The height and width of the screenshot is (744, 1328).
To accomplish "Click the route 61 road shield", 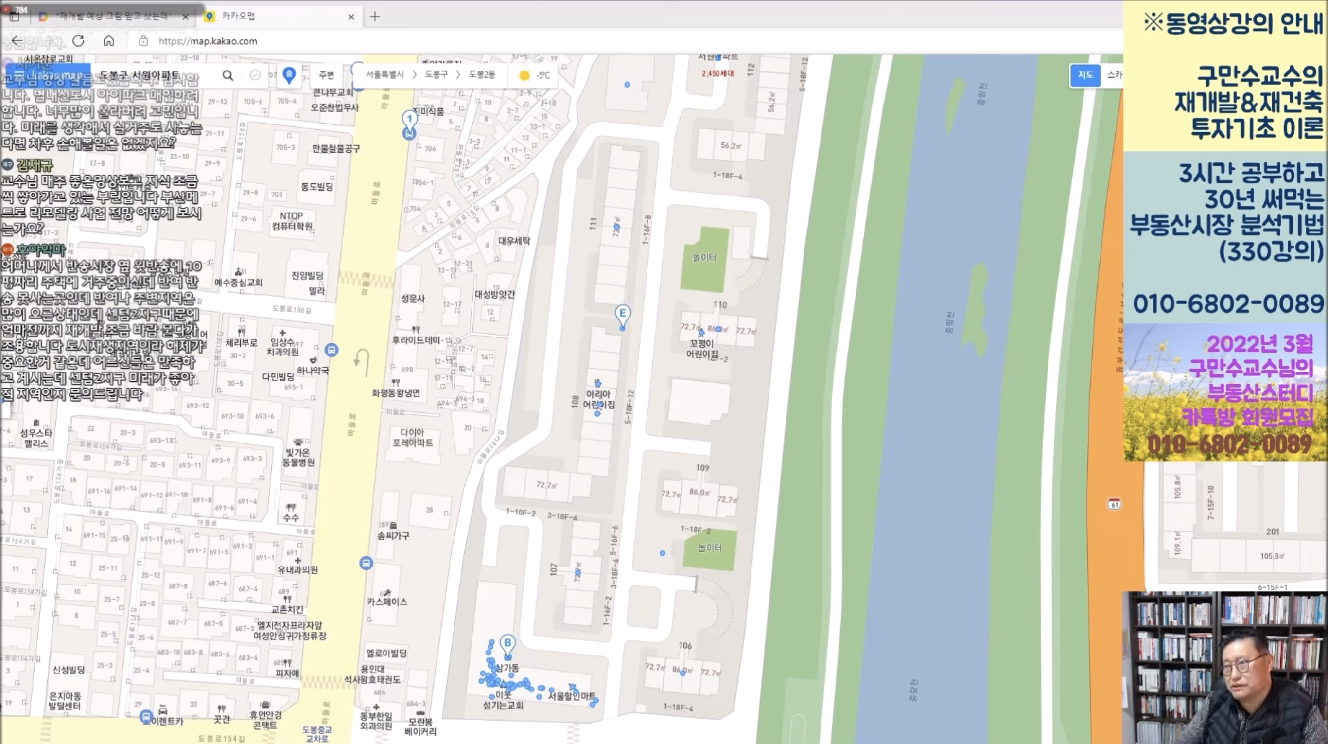I will (x=1114, y=504).
